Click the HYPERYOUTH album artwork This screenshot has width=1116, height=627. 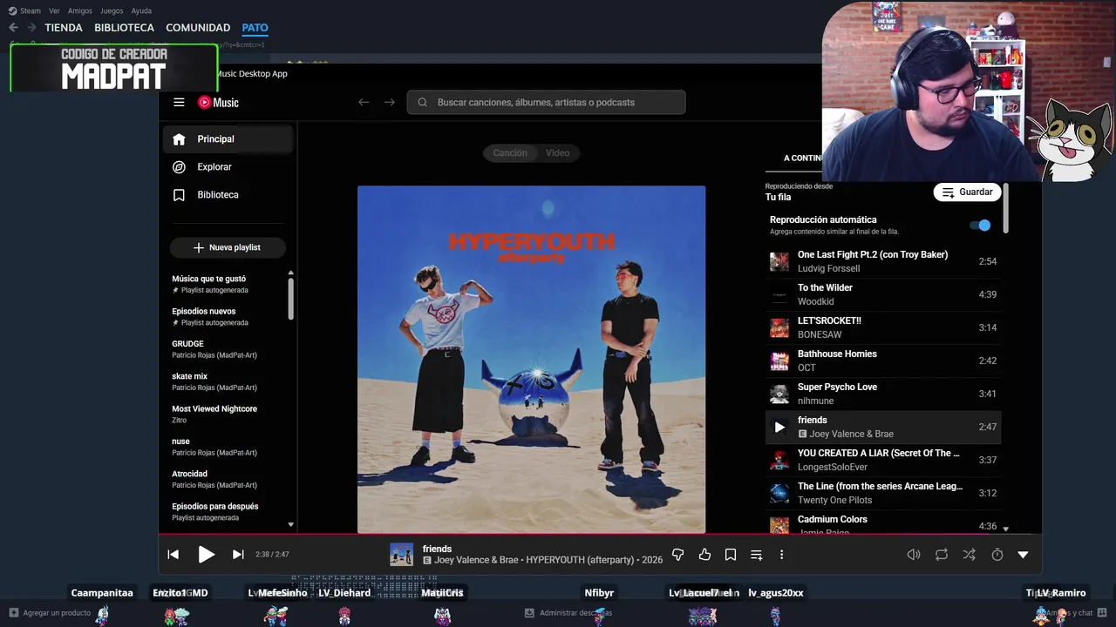coord(531,359)
